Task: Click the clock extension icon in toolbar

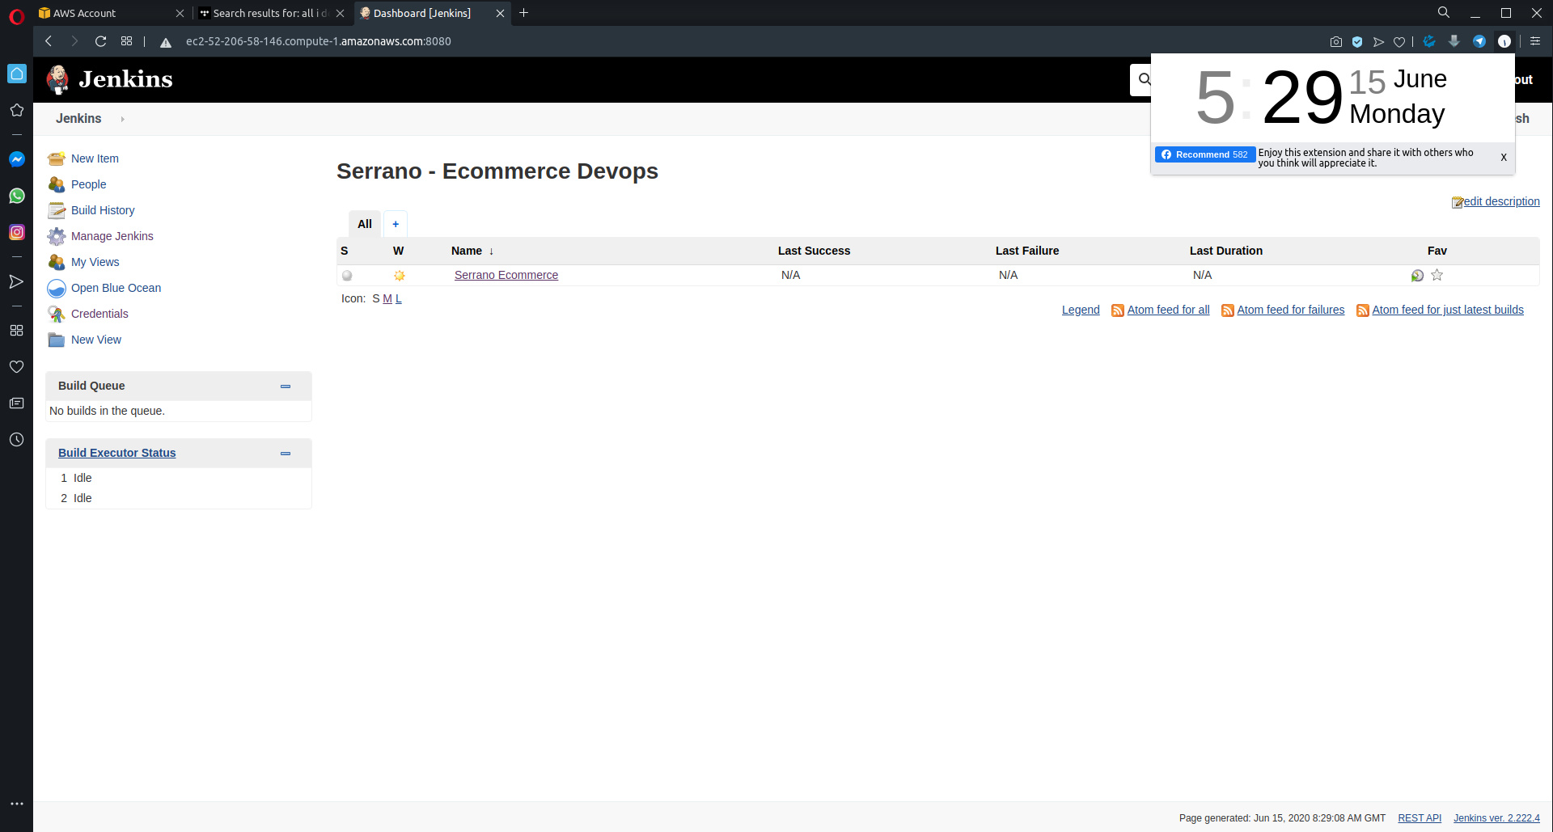Action: (1504, 41)
